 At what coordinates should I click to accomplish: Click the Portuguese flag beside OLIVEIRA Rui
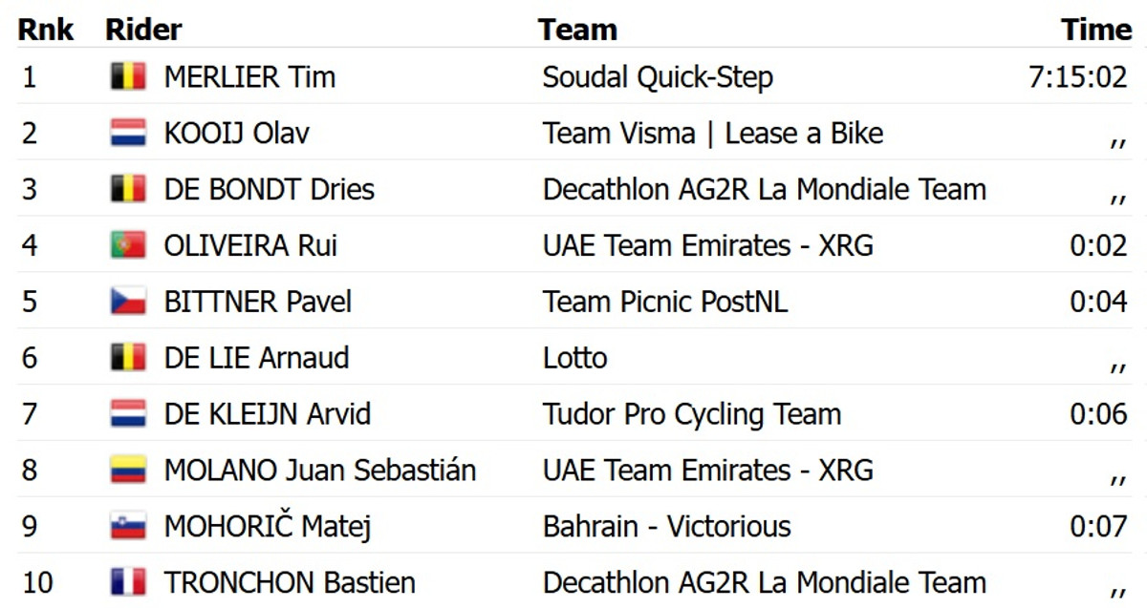tap(128, 245)
